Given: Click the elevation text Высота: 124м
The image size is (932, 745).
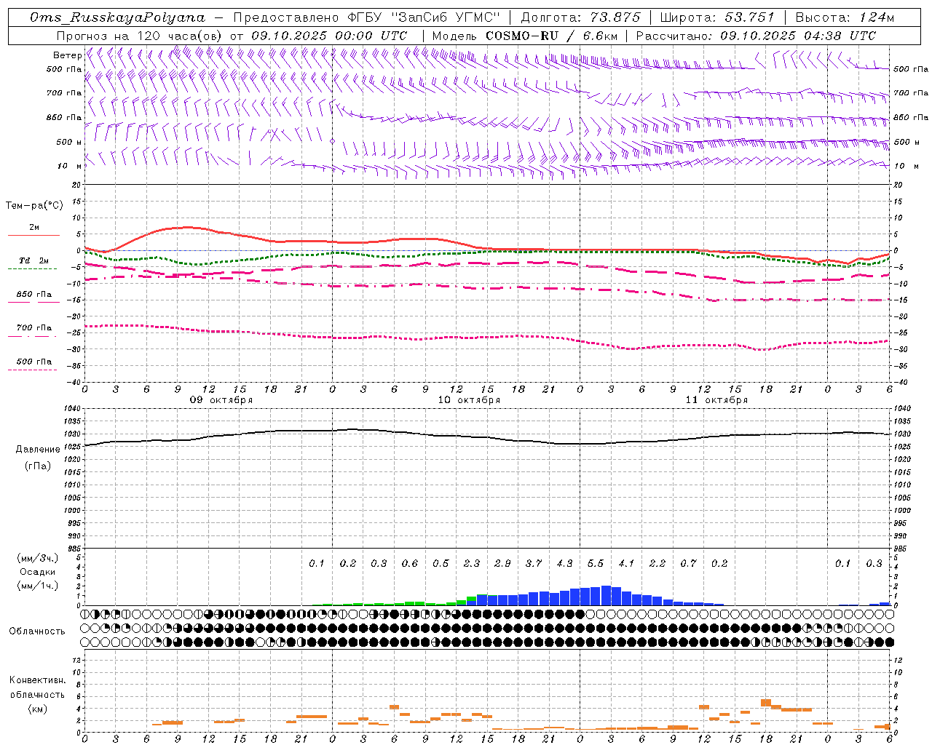Looking at the screenshot, I should pos(845,17).
